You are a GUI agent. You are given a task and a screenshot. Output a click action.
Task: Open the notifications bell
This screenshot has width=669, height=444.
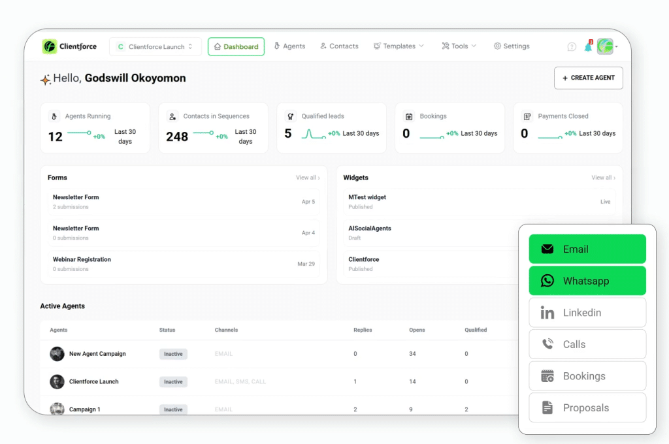tap(588, 46)
